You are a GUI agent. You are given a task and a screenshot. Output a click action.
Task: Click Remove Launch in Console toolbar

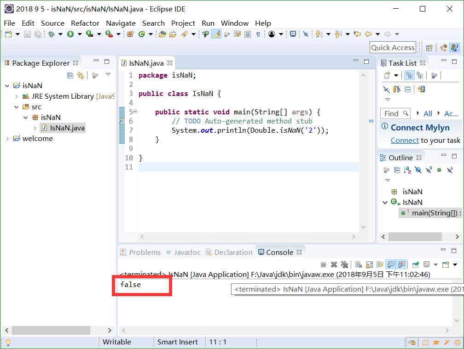tap(334, 265)
